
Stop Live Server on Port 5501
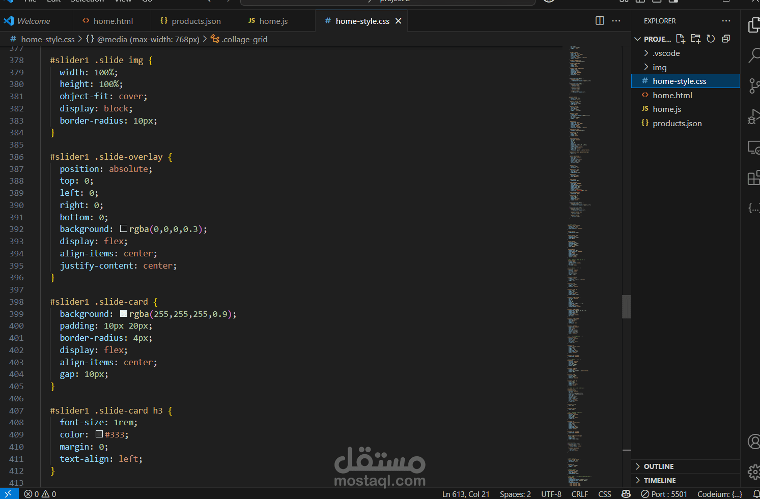click(664, 494)
